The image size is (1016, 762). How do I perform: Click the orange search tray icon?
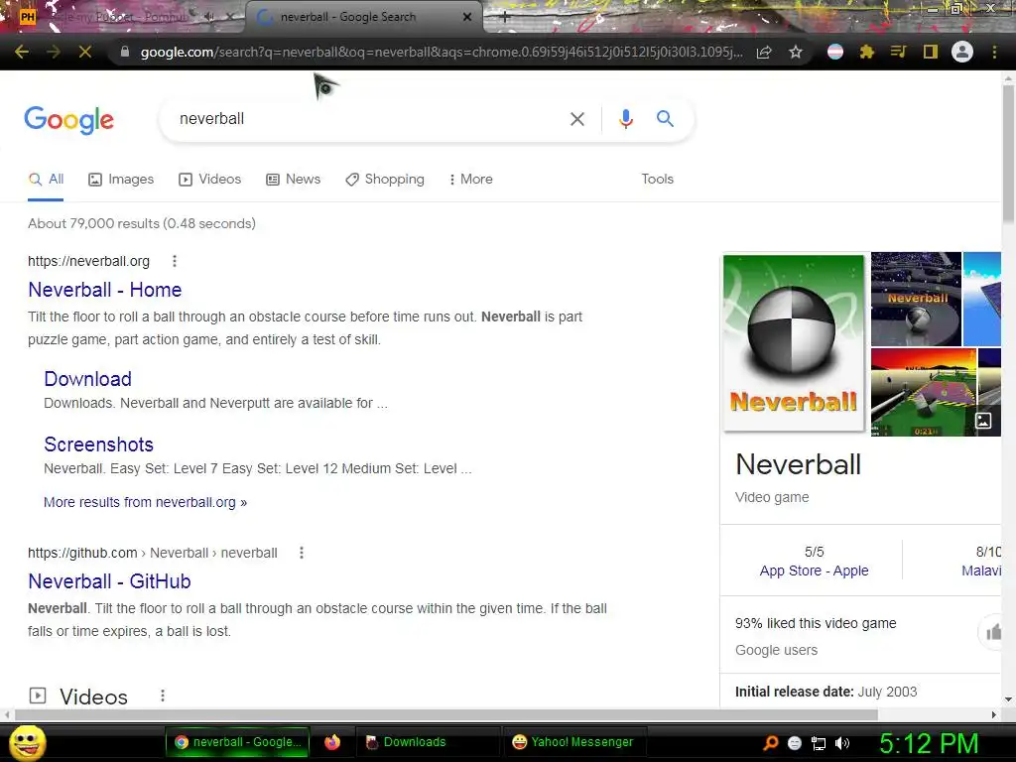click(x=770, y=743)
